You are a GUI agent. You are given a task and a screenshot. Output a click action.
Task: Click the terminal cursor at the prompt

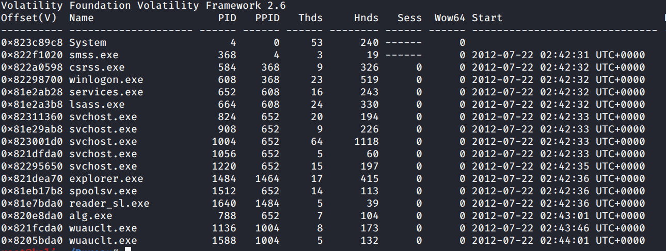(x=129, y=250)
